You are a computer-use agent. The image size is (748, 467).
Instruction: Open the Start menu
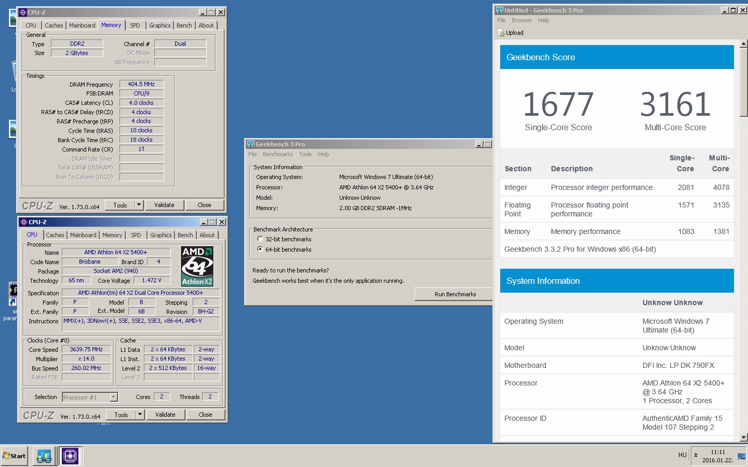(x=14, y=456)
